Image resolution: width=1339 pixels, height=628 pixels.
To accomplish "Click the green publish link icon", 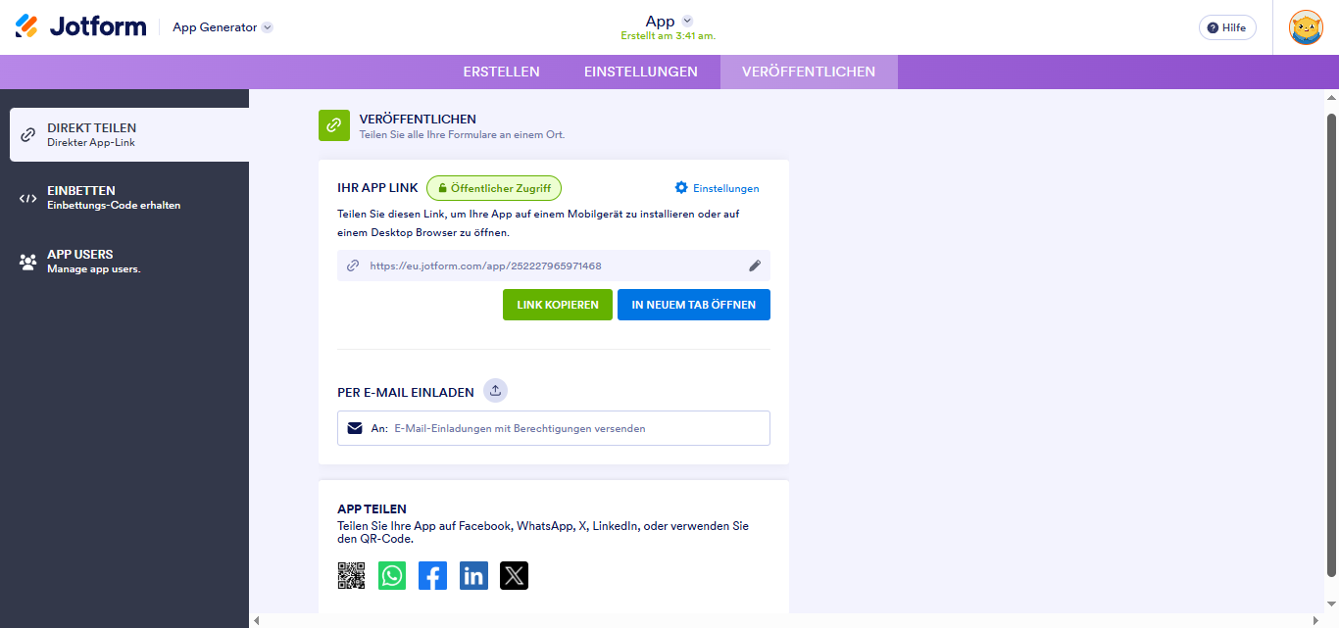I will [334, 125].
